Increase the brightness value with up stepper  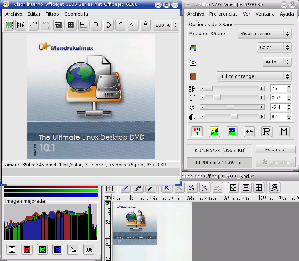click(289, 105)
